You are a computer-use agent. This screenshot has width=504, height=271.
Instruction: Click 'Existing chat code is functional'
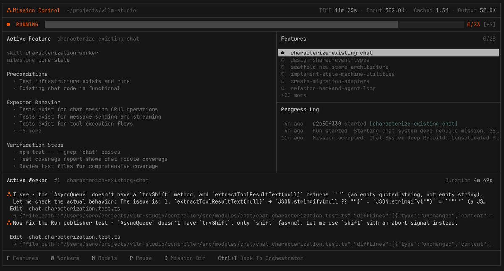(70, 88)
